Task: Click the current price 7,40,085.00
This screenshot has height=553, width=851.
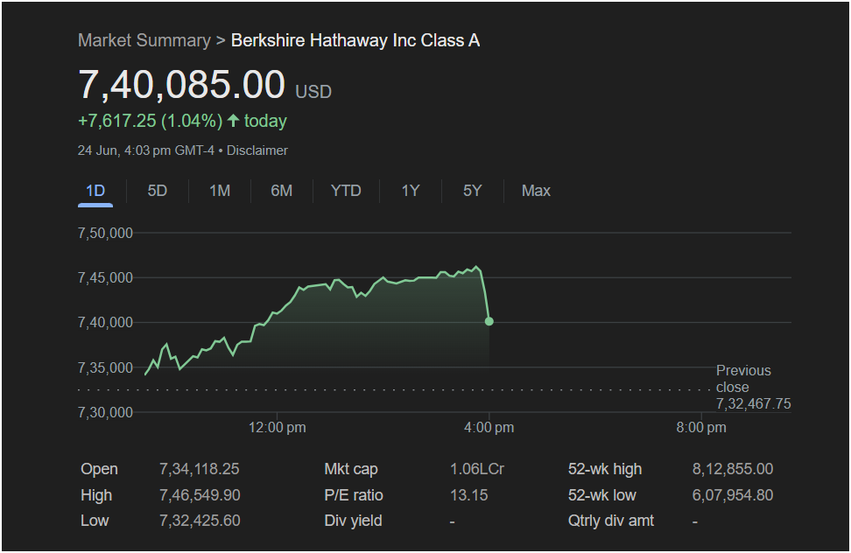Action: click(182, 85)
